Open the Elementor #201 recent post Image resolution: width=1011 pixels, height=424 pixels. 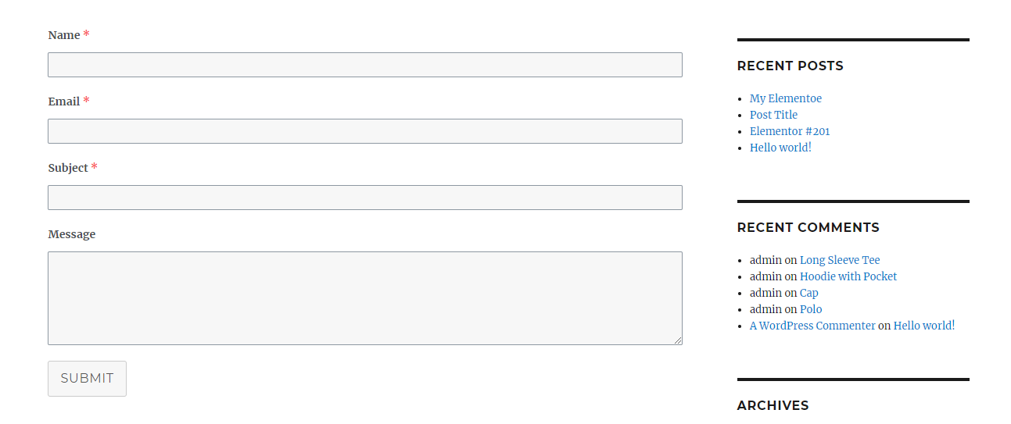tap(790, 131)
